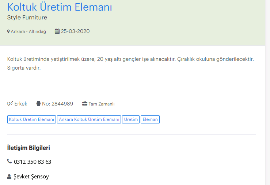Click the date 25-03-2020
The height and width of the screenshot is (185, 270).
click(x=75, y=31)
